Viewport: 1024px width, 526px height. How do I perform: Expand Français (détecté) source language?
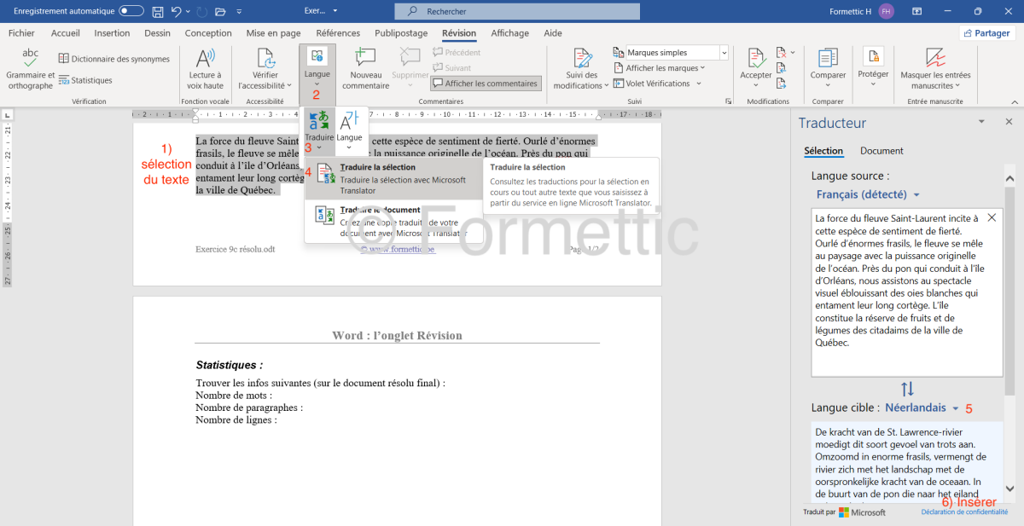click(x=868, y=194)
